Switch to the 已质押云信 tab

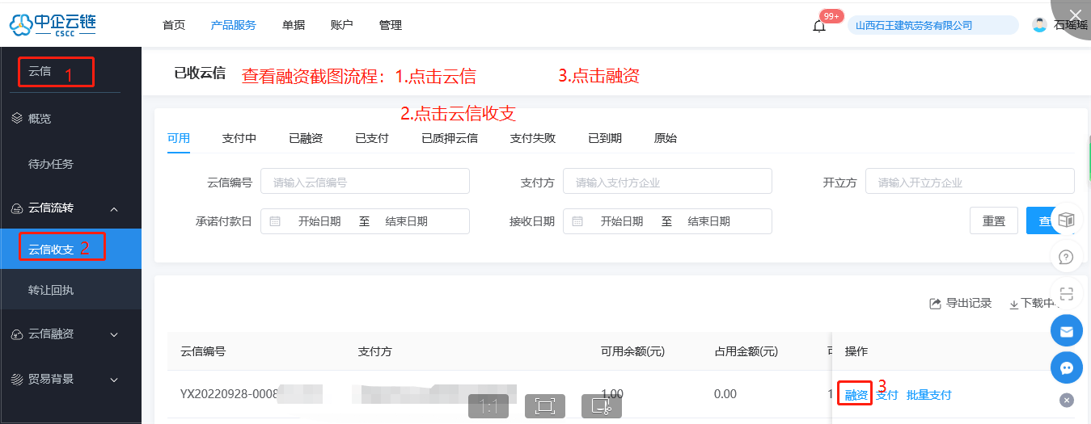coord(450,138)
